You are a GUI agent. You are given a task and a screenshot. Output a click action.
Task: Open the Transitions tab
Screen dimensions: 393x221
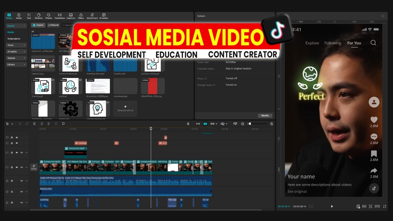click(59, 16)
